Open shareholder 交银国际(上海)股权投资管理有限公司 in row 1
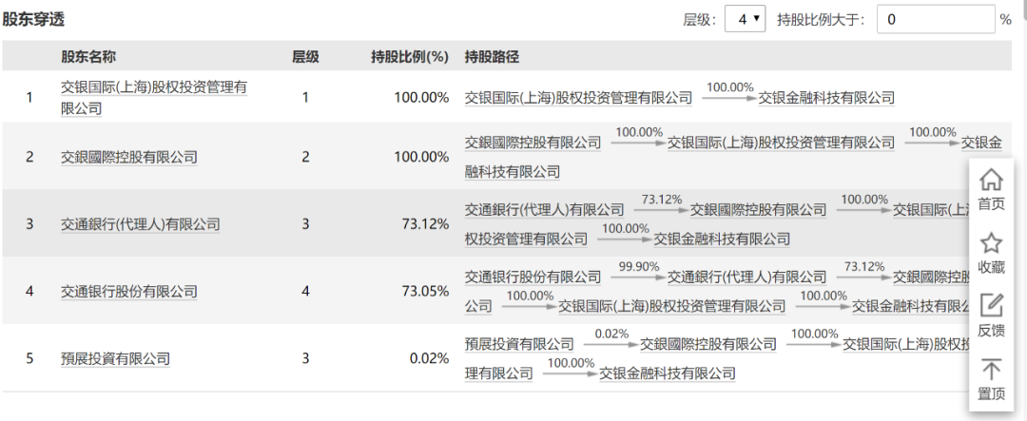This screenshot has width=1027, height=421. (154, 97)
